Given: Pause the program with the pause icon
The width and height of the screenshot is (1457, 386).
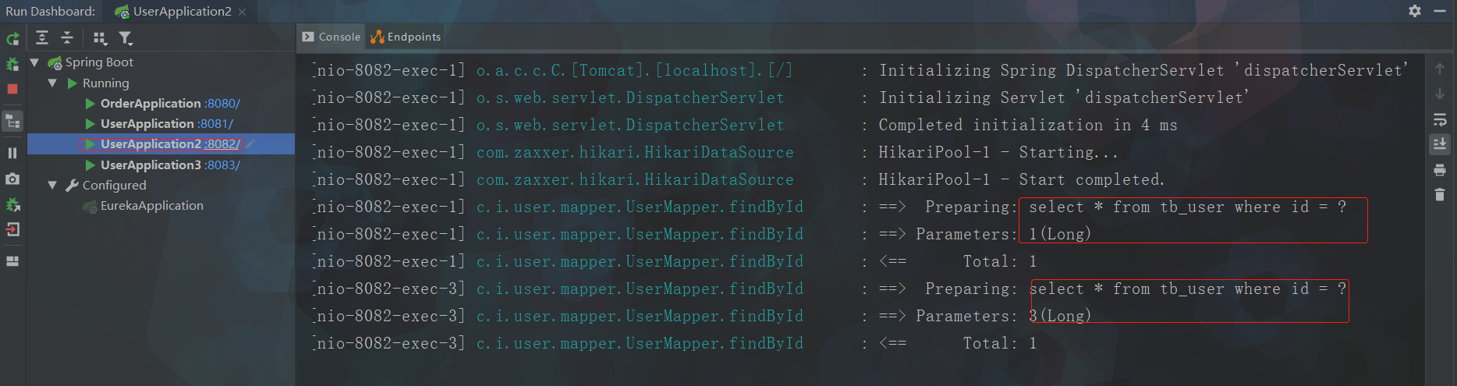Looking at the screenshot, I should pyautogui.click(x=12, y=154).
